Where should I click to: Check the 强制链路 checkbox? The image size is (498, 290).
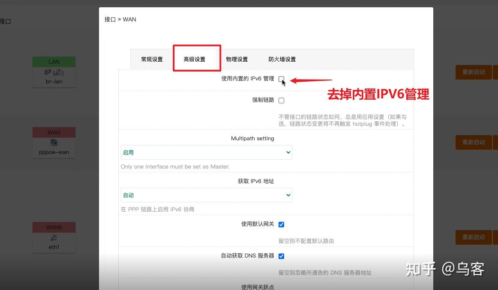(281, 100)
